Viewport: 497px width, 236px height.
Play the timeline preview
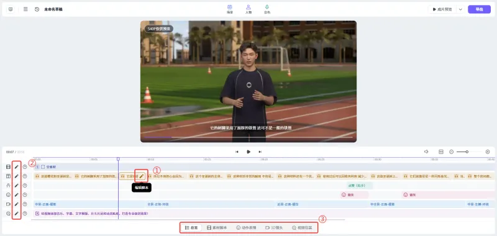click(x=248, y=152)
